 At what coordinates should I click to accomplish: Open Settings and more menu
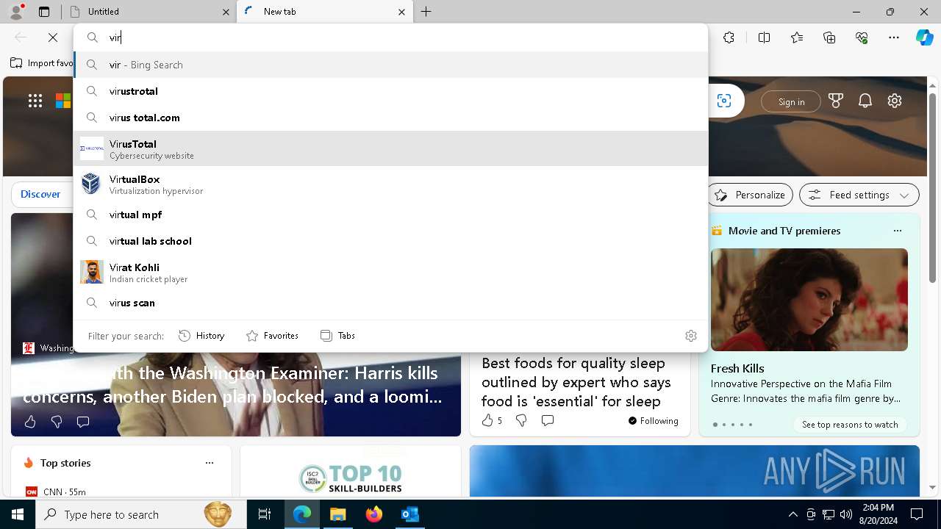[894, 37]
